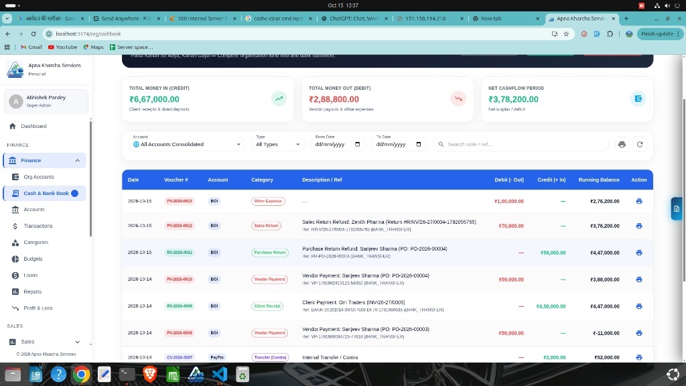Open Transactions in the sidebar
The image size is (686, 386).
pyautogui.click(x=38, y=226)
